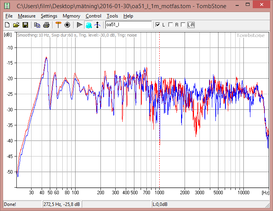Expand the Settings menu
273x211 pixels.
49,16
